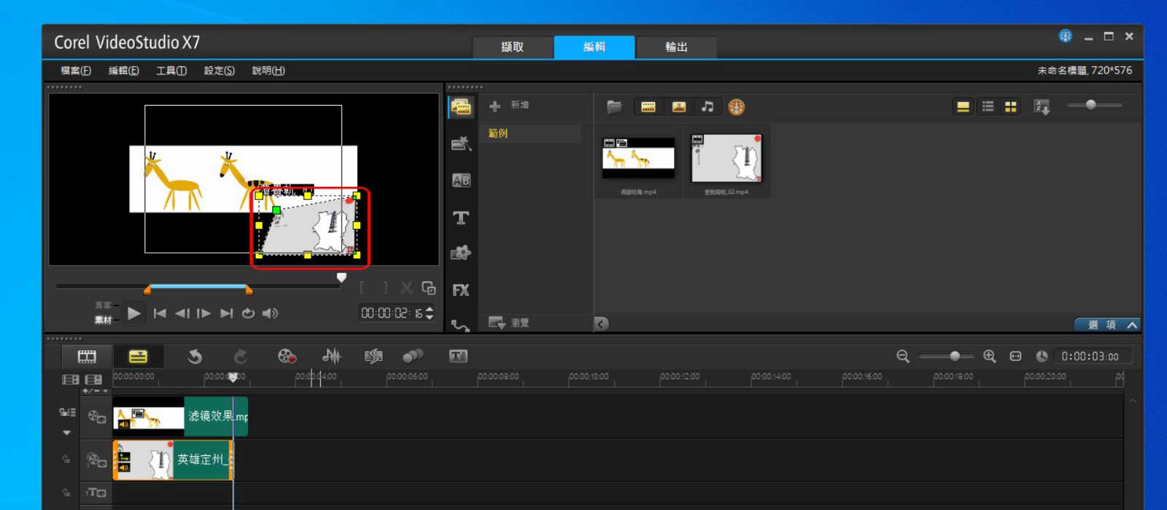
Task: Adjust the timeline zoom slider
Action: [955, 356]
